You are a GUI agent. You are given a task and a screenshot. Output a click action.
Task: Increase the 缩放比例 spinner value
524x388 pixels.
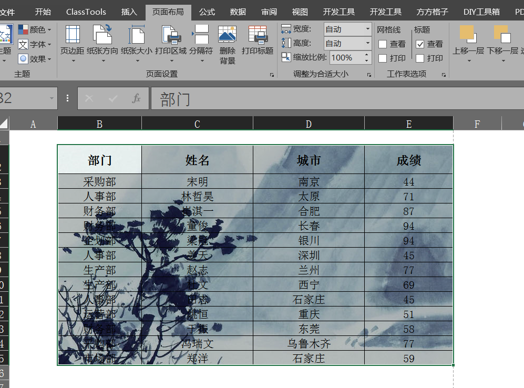pyautogui.click(x=367, y=55)
